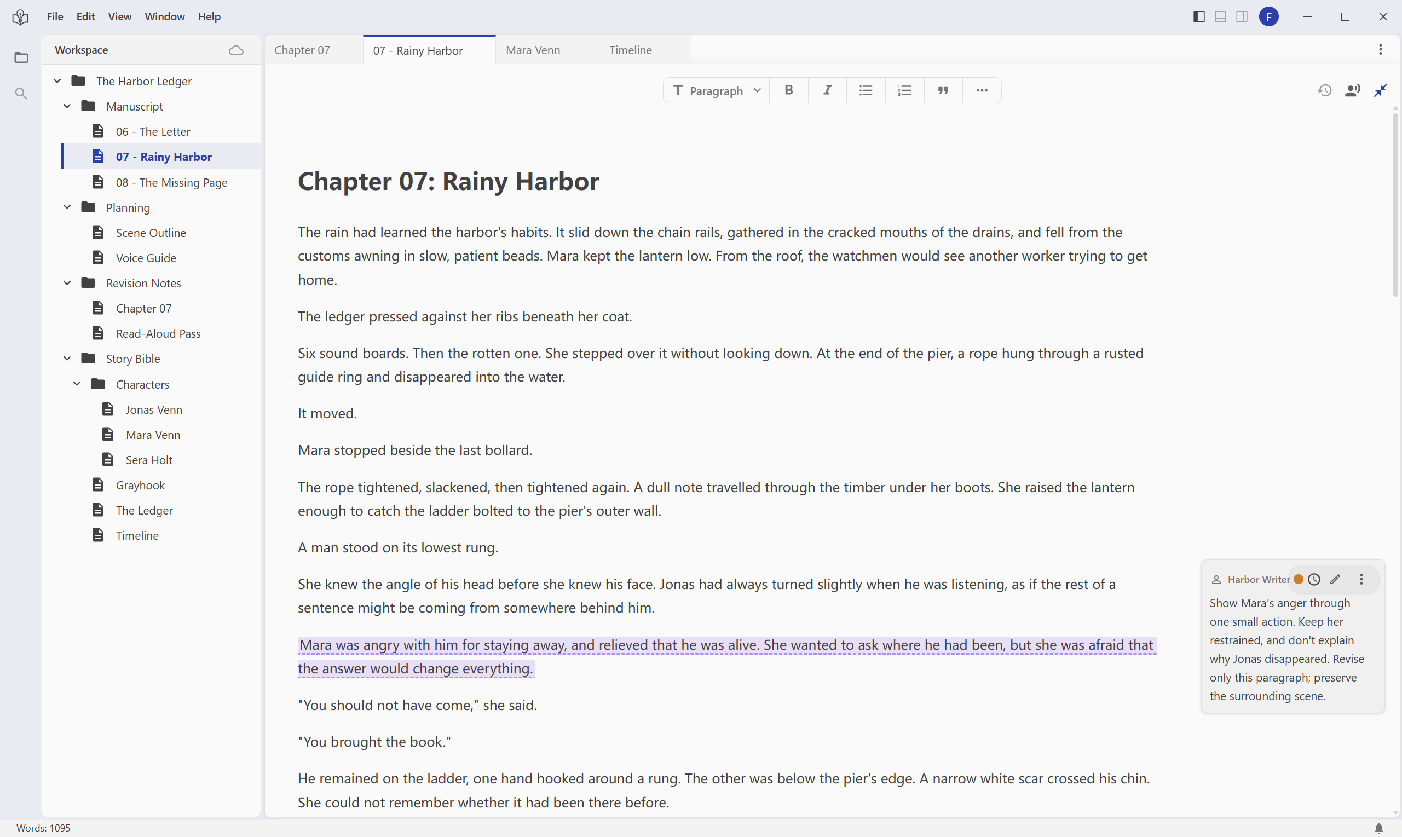Open document version history icon
Viewport: 1402px width, 837px height.
tap(1325, 90)
